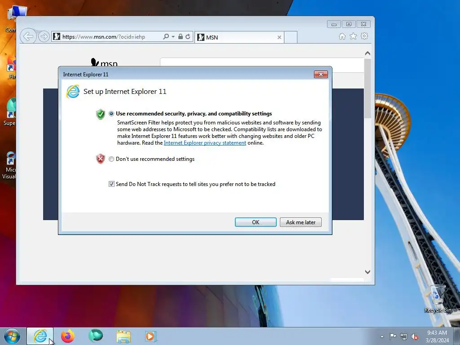Select the MSN tab
The height and width of the screenshot is (345, 460).
(x=239, y=37)
